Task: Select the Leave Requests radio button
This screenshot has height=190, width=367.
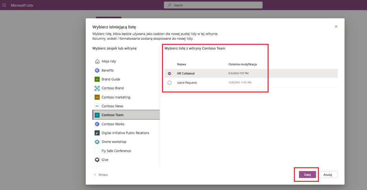Action: 170,83
